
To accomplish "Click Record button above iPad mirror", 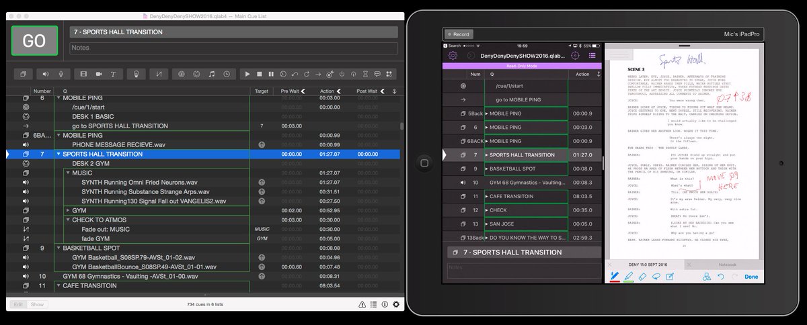I will pos(459,34).
